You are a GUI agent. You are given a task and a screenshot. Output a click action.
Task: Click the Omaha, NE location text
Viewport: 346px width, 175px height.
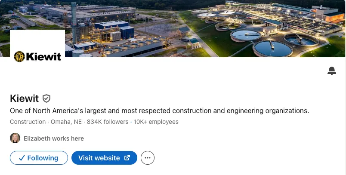(x=66, y=122)
